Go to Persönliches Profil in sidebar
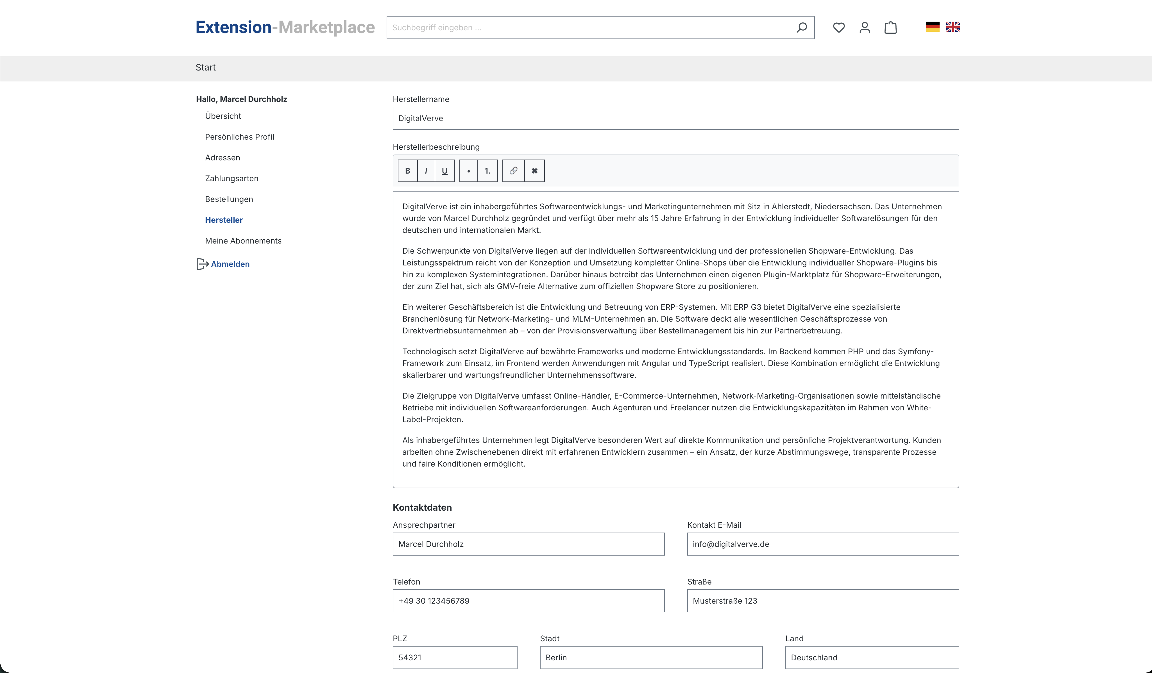Image resolution: width=1152 pixels, height=673 pixels. 240,137
